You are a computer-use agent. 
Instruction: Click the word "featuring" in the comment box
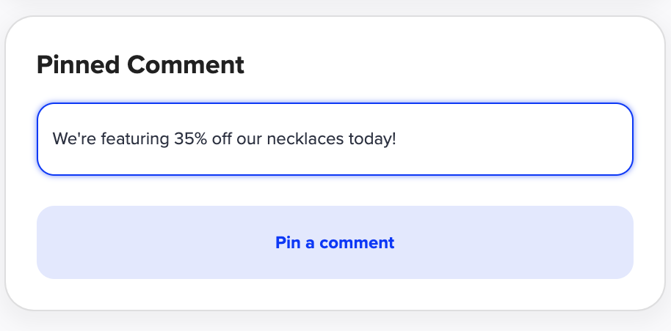[135, 138]
